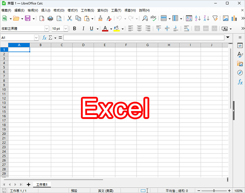Open the Function Wizard fx icon
Screen dimensions: 245x193
[x=44, y=38]
